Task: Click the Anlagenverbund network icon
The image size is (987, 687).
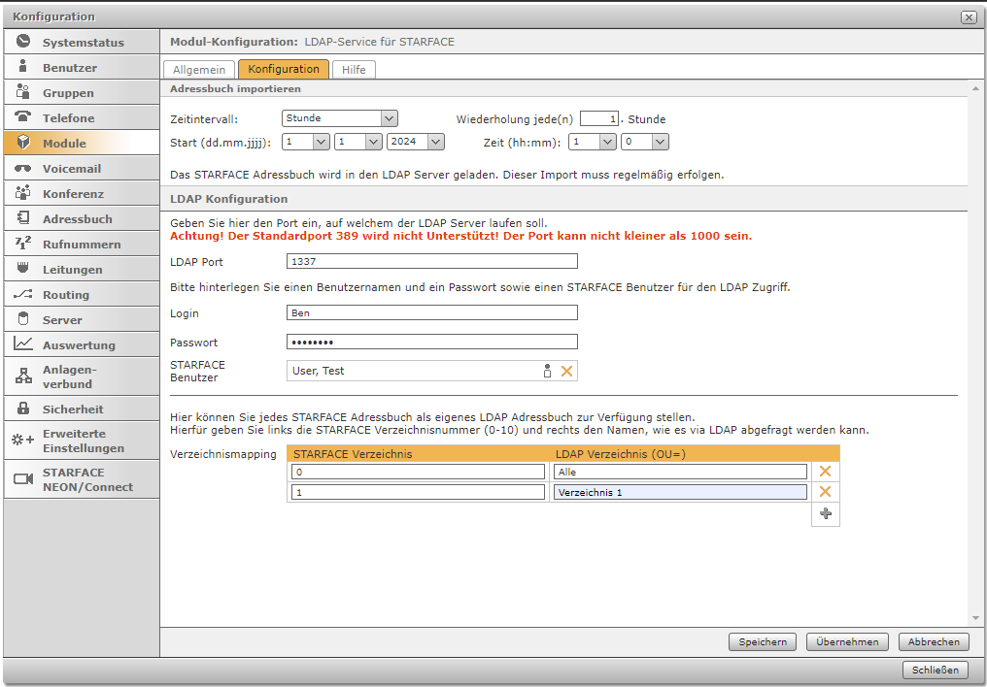Action: pyautogui.click(x=23, y=376)
